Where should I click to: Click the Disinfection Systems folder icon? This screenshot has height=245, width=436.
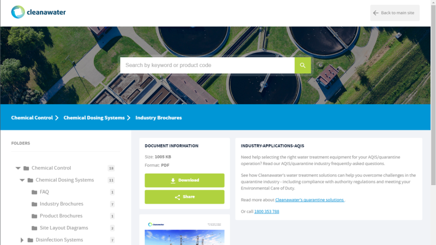tap(31, 240)
